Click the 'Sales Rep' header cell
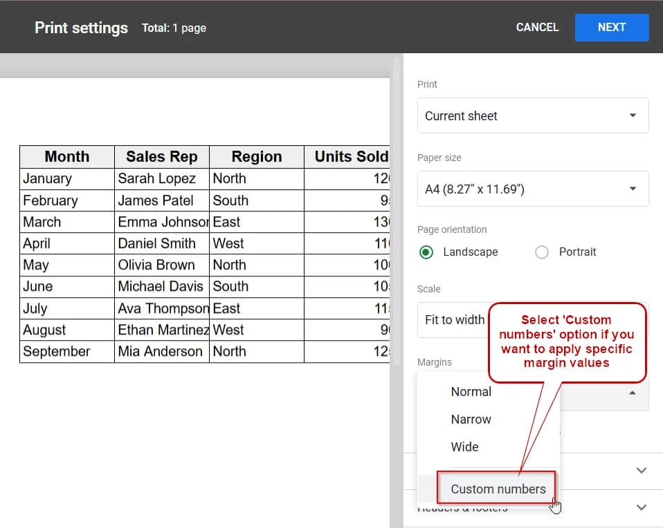This screenshot has width=663, height=528. click(161, 157)
